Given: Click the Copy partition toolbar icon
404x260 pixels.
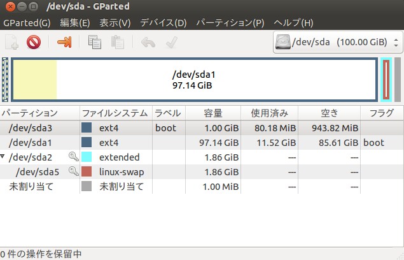Looking at the screenshot, I should point(95,43).
